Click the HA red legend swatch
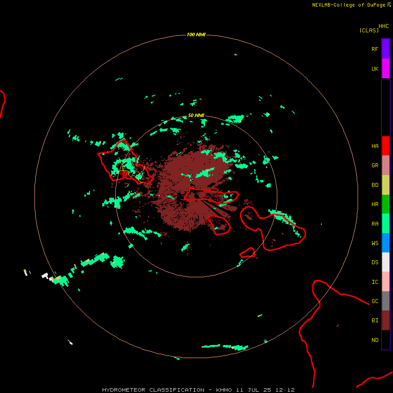This screenshot has height=393, width=393. coord(386,146)
